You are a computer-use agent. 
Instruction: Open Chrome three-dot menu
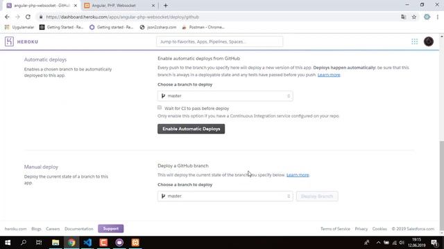(438, 17)
